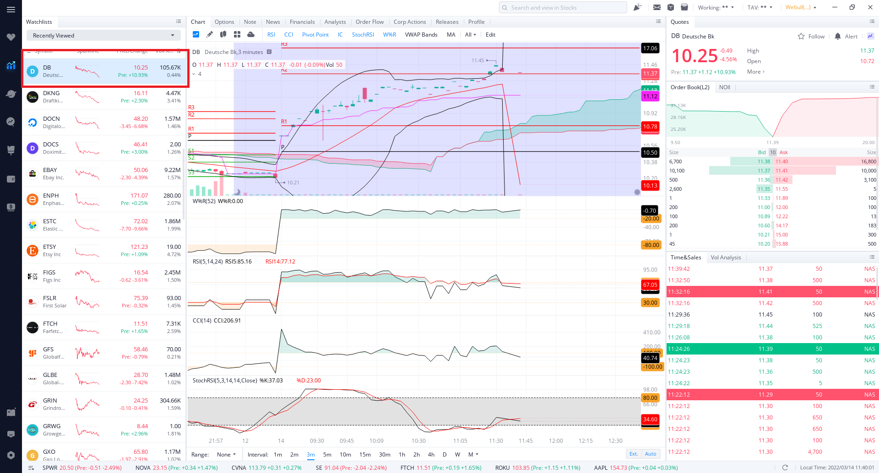Open the chart panel list menu icon
879x473 pixels.
(x=658, y=21)
